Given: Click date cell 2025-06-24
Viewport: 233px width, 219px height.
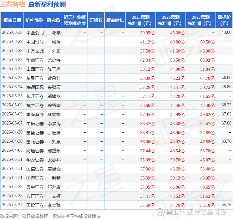Looking at the screenshot, I should pyautogui.click(x=12, y=87).
